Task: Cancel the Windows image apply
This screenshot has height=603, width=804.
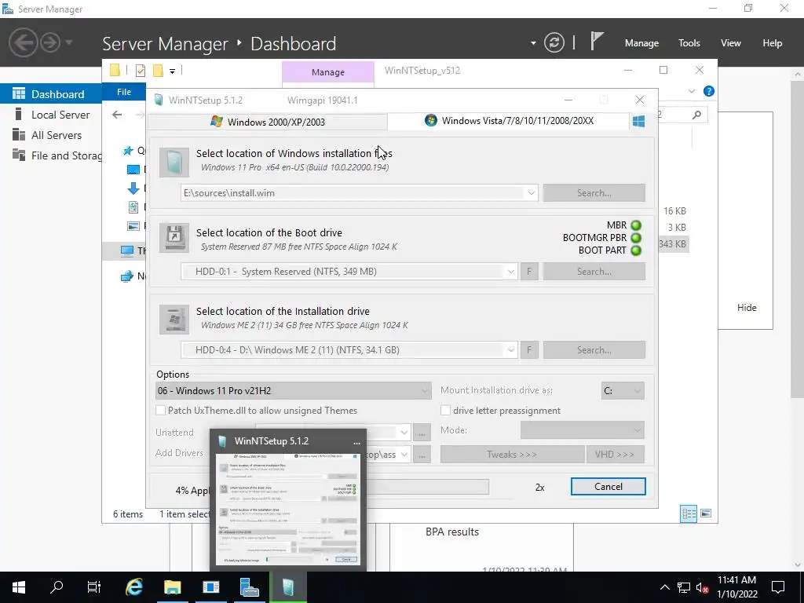Action: [x=608, y=487]
